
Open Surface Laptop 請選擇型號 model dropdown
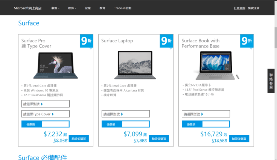coord(126,114)
